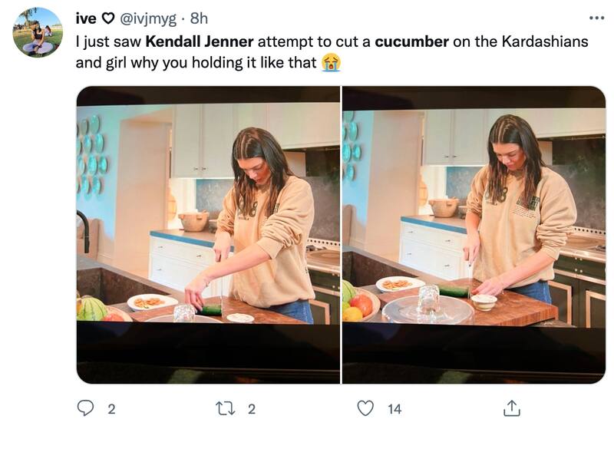Open the reply icon under the tweet
Image resolution: width=614 pixels, height=449 pixels.
click(x=85, y=409)
